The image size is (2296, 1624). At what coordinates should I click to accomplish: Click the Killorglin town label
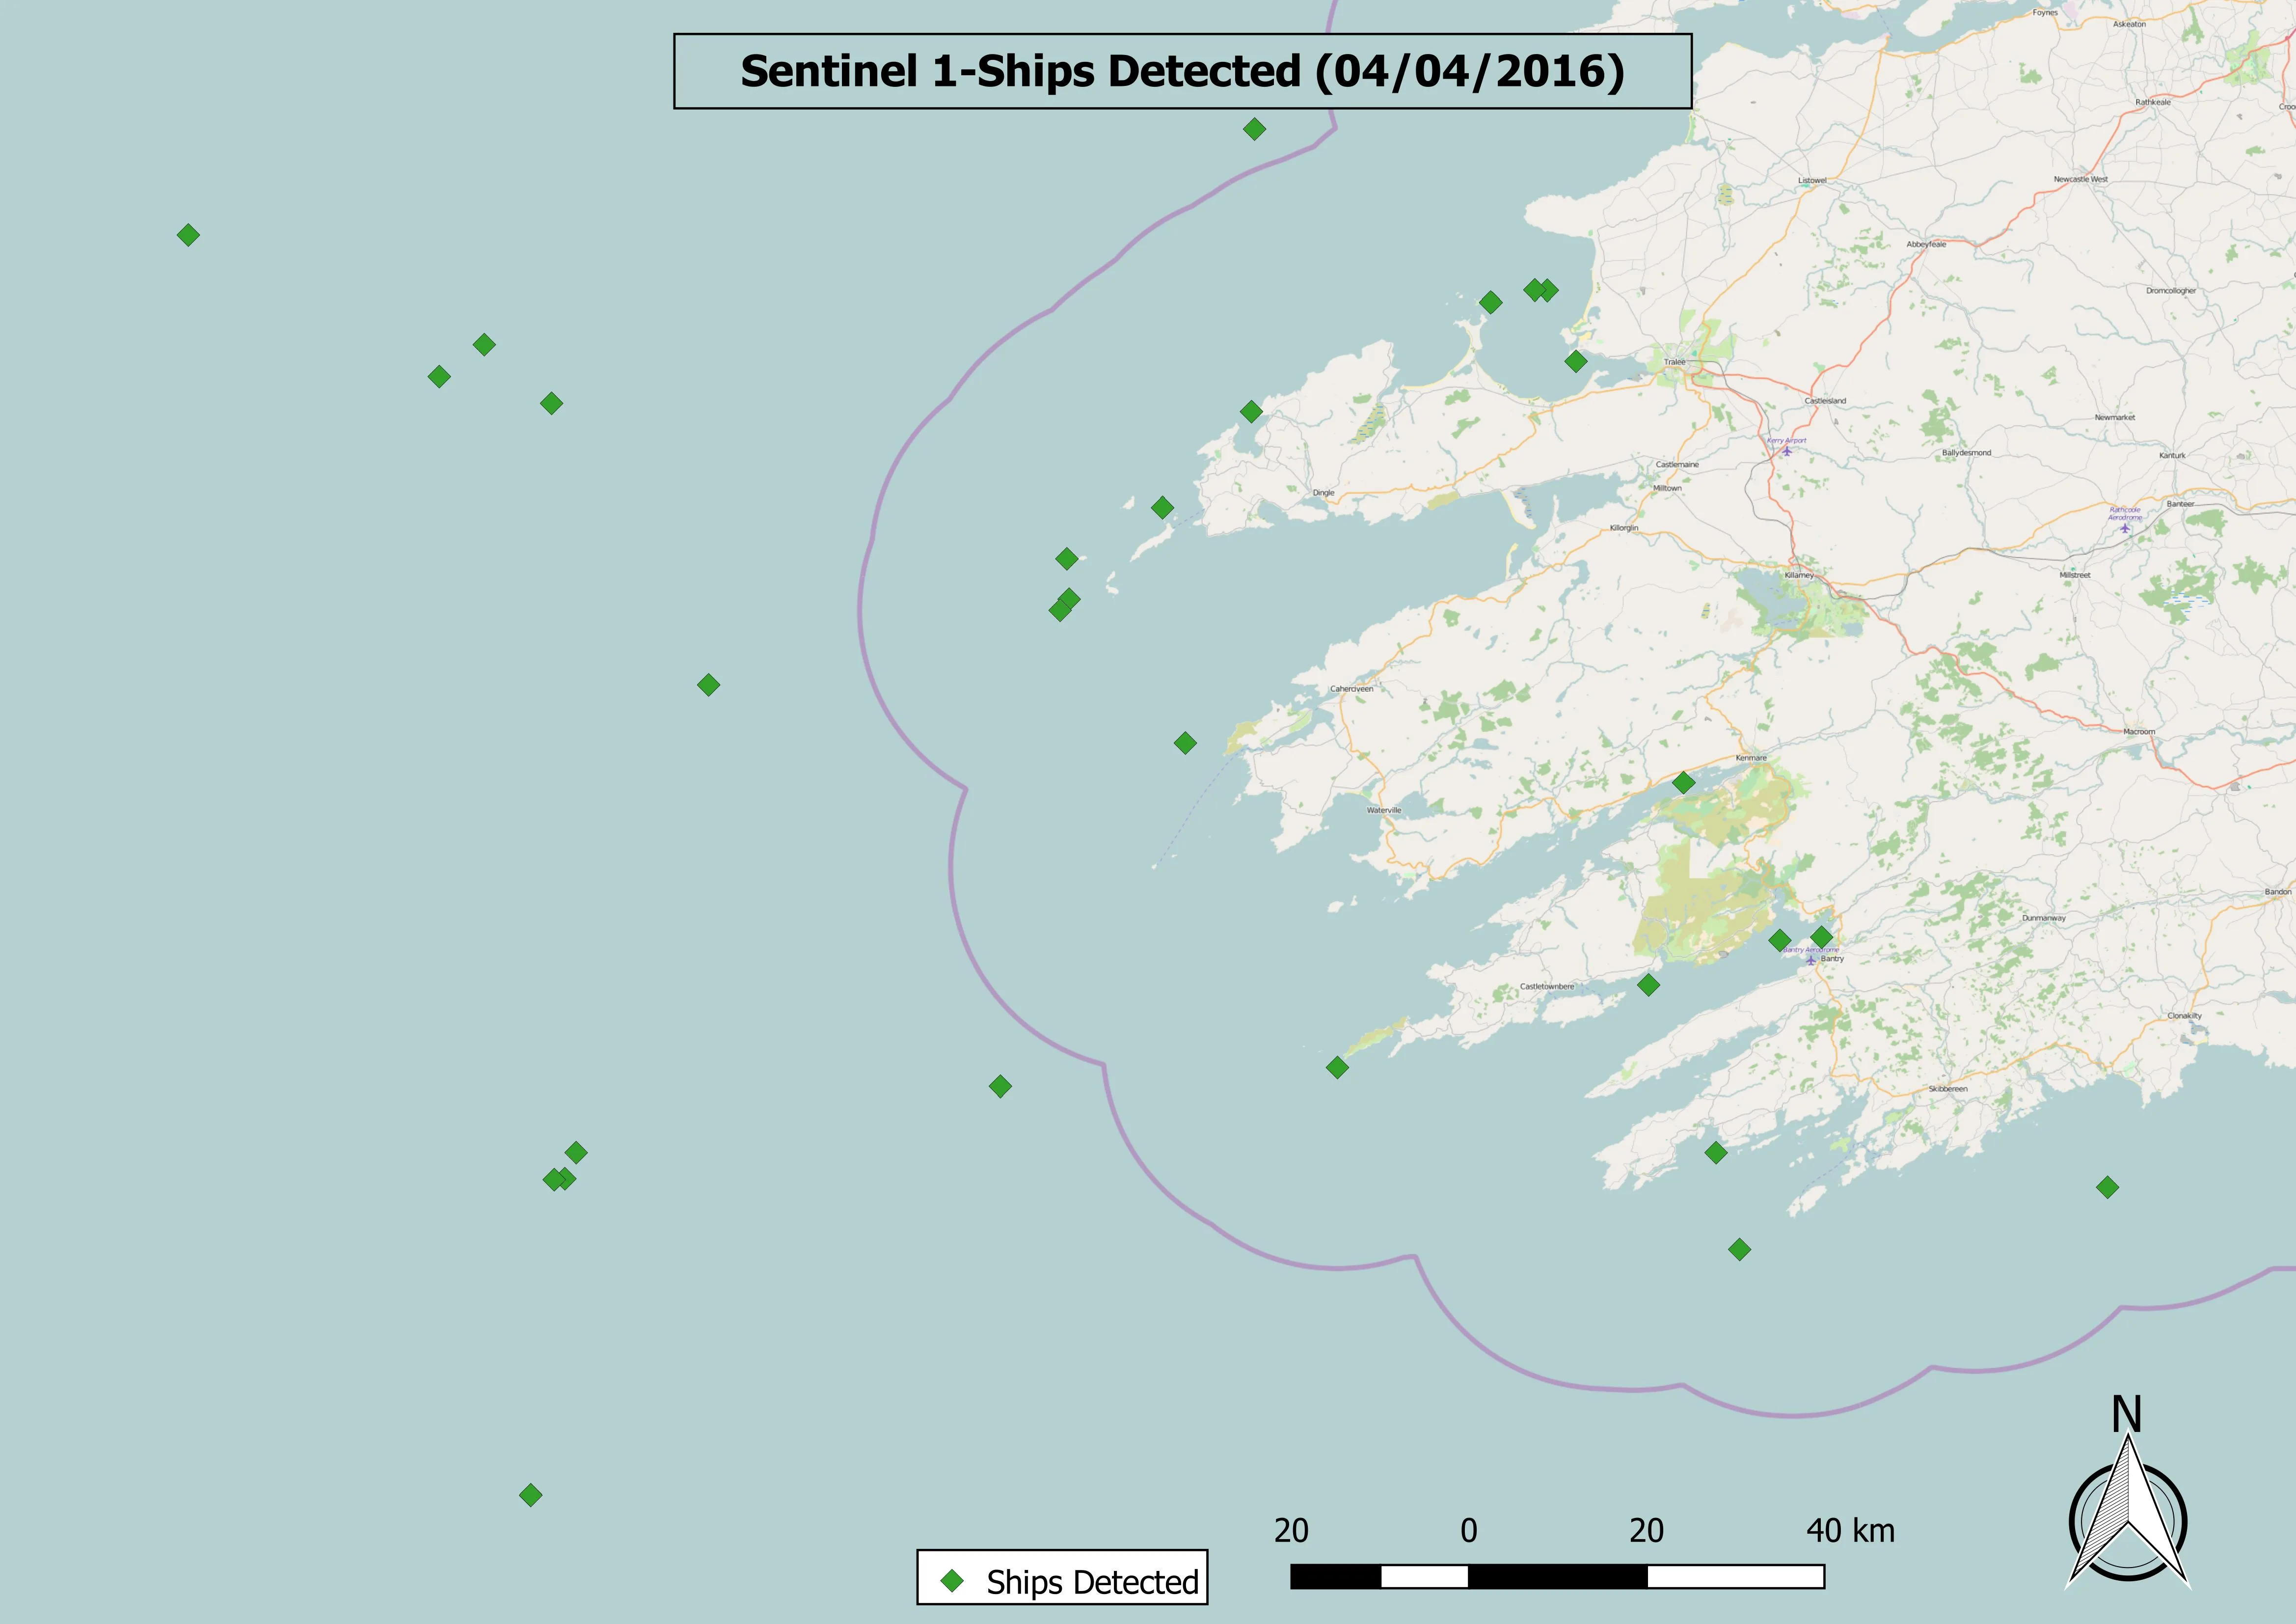(1624, 527)
